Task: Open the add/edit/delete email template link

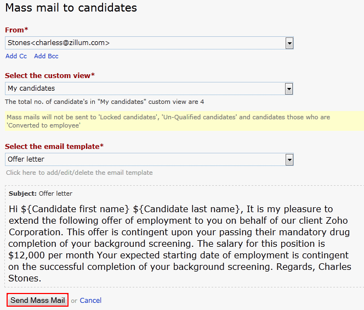Action: click(x=79, y=173)
